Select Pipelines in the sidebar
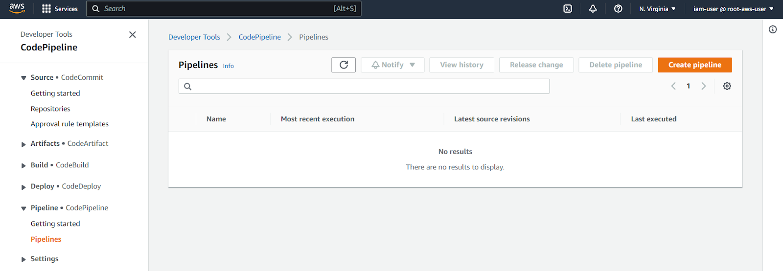 [x=46, y=239]
